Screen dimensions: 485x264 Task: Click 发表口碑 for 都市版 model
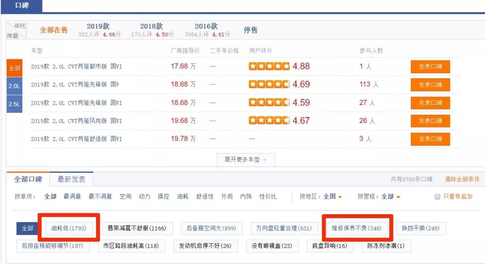[430, 66]
